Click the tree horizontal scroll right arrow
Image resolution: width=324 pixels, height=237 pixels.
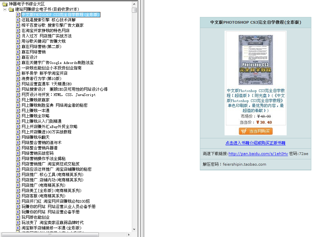(129, 235)
